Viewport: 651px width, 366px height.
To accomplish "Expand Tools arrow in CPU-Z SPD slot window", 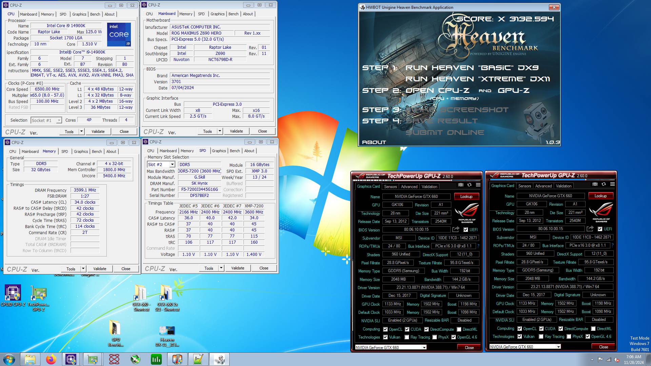I will pyautogui.click(x=221, y=268).
